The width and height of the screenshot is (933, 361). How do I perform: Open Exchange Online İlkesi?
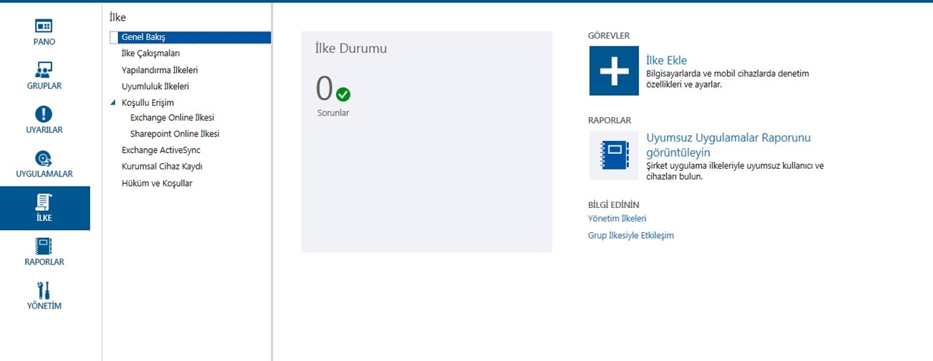pos(172,118)
